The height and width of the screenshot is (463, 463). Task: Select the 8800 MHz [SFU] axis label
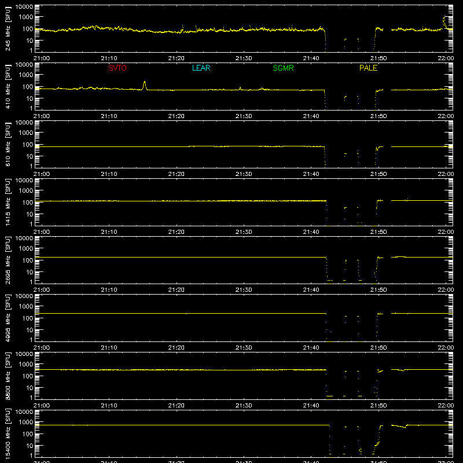[x=8, y=376]
